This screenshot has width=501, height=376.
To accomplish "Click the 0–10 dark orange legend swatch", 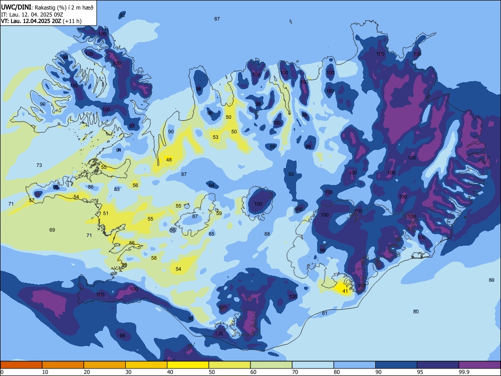I will [x=21, y=365].
